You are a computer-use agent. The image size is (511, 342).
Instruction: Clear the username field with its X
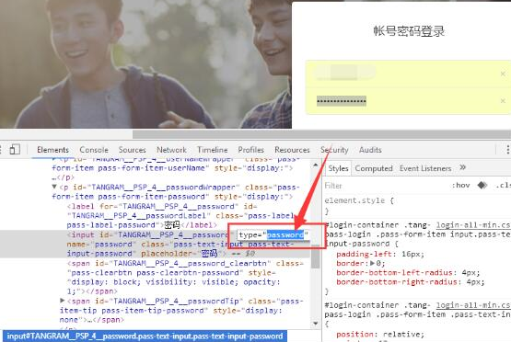click(503, 74)
